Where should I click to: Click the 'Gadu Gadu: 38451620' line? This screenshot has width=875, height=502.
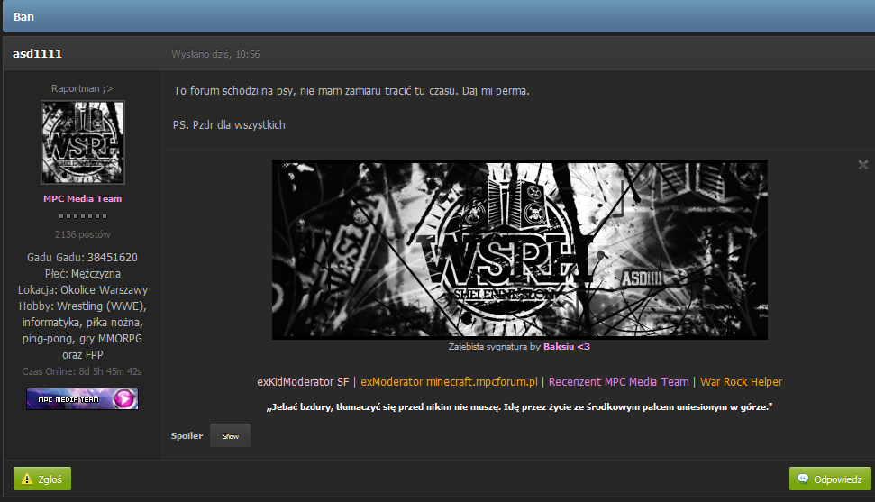point(83,258)
